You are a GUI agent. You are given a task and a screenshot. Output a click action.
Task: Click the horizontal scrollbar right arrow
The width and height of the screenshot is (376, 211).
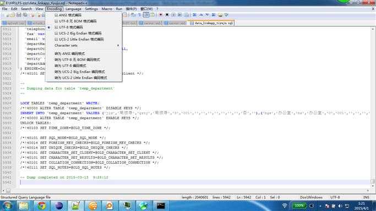tap(368, 191)
